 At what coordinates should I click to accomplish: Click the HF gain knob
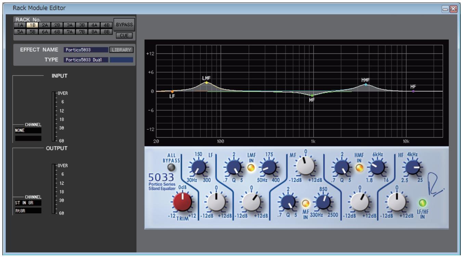tap(396, 202)
